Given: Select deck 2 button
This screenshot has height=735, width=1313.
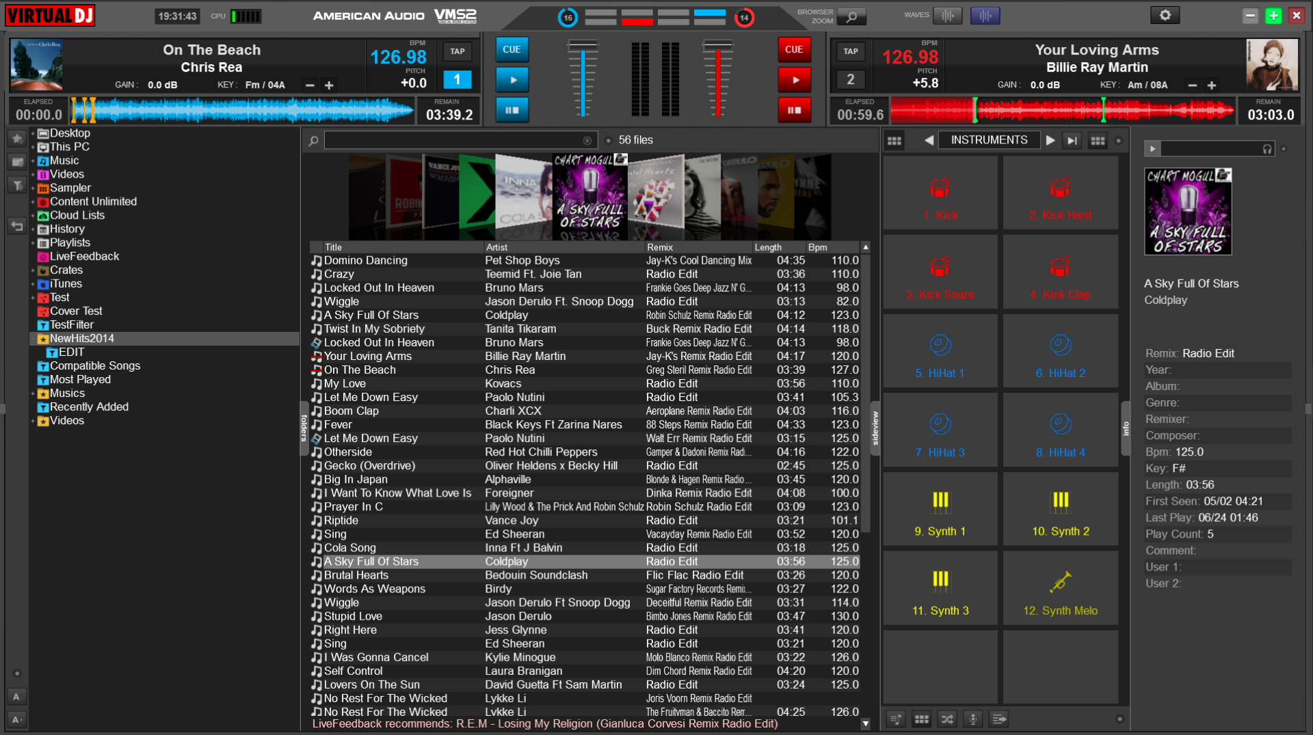Looking at the screenshot, I should (851, 79).
